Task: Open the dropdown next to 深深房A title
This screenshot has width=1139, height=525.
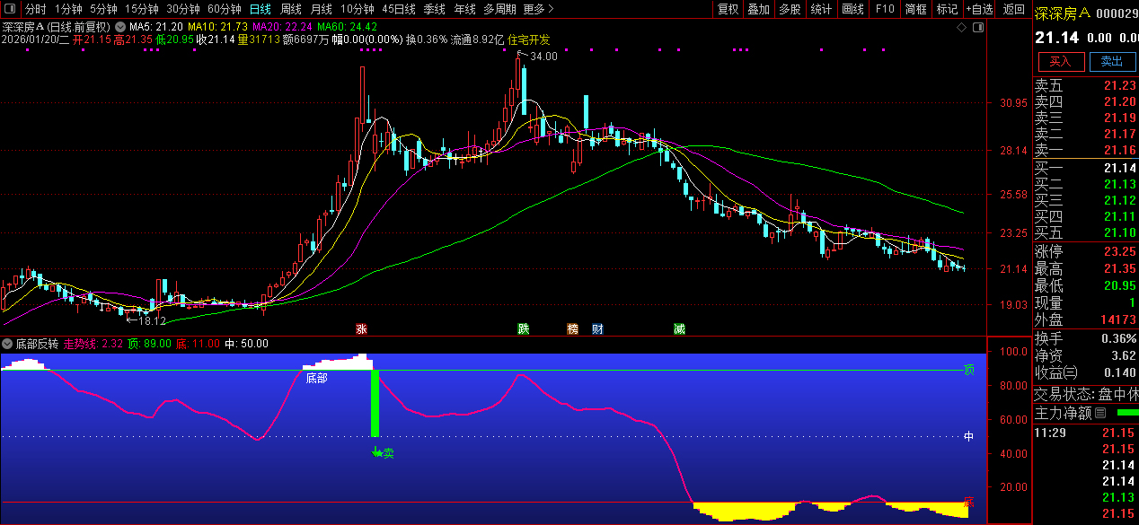Action: 120,27
